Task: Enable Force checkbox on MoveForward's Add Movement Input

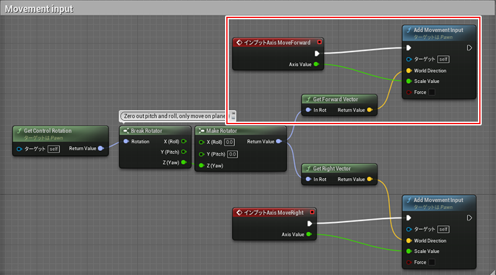Action: 432,92
